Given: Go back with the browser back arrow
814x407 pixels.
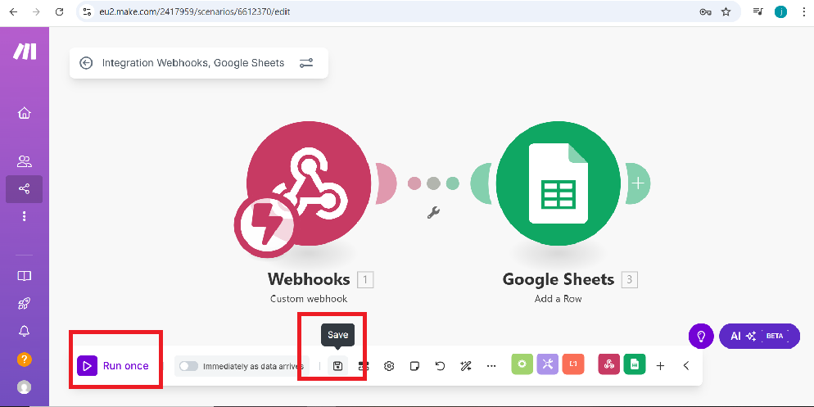Looking at the screenshot, I should pyautogui.click(x=13, y=11).
